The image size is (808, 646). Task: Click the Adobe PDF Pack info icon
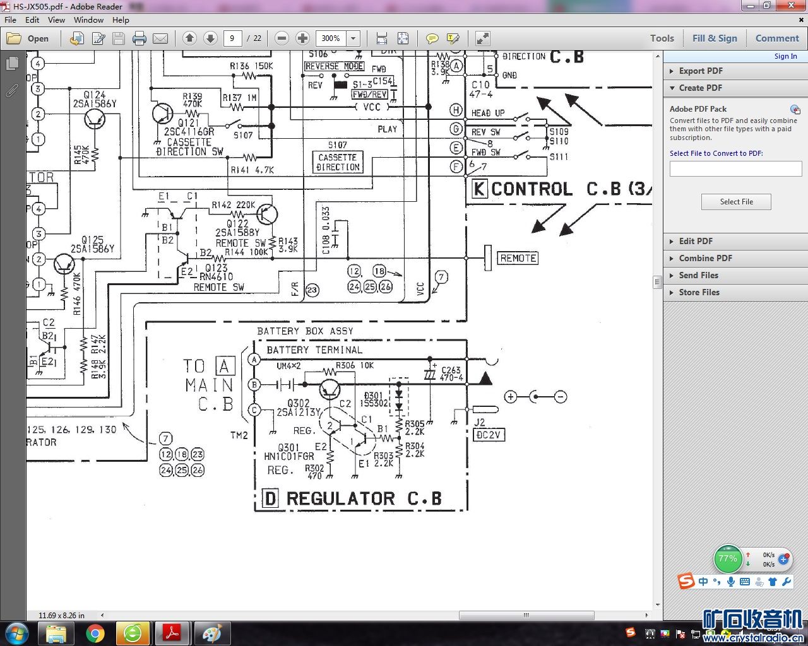pyautogui.click(x=795, y=109)
